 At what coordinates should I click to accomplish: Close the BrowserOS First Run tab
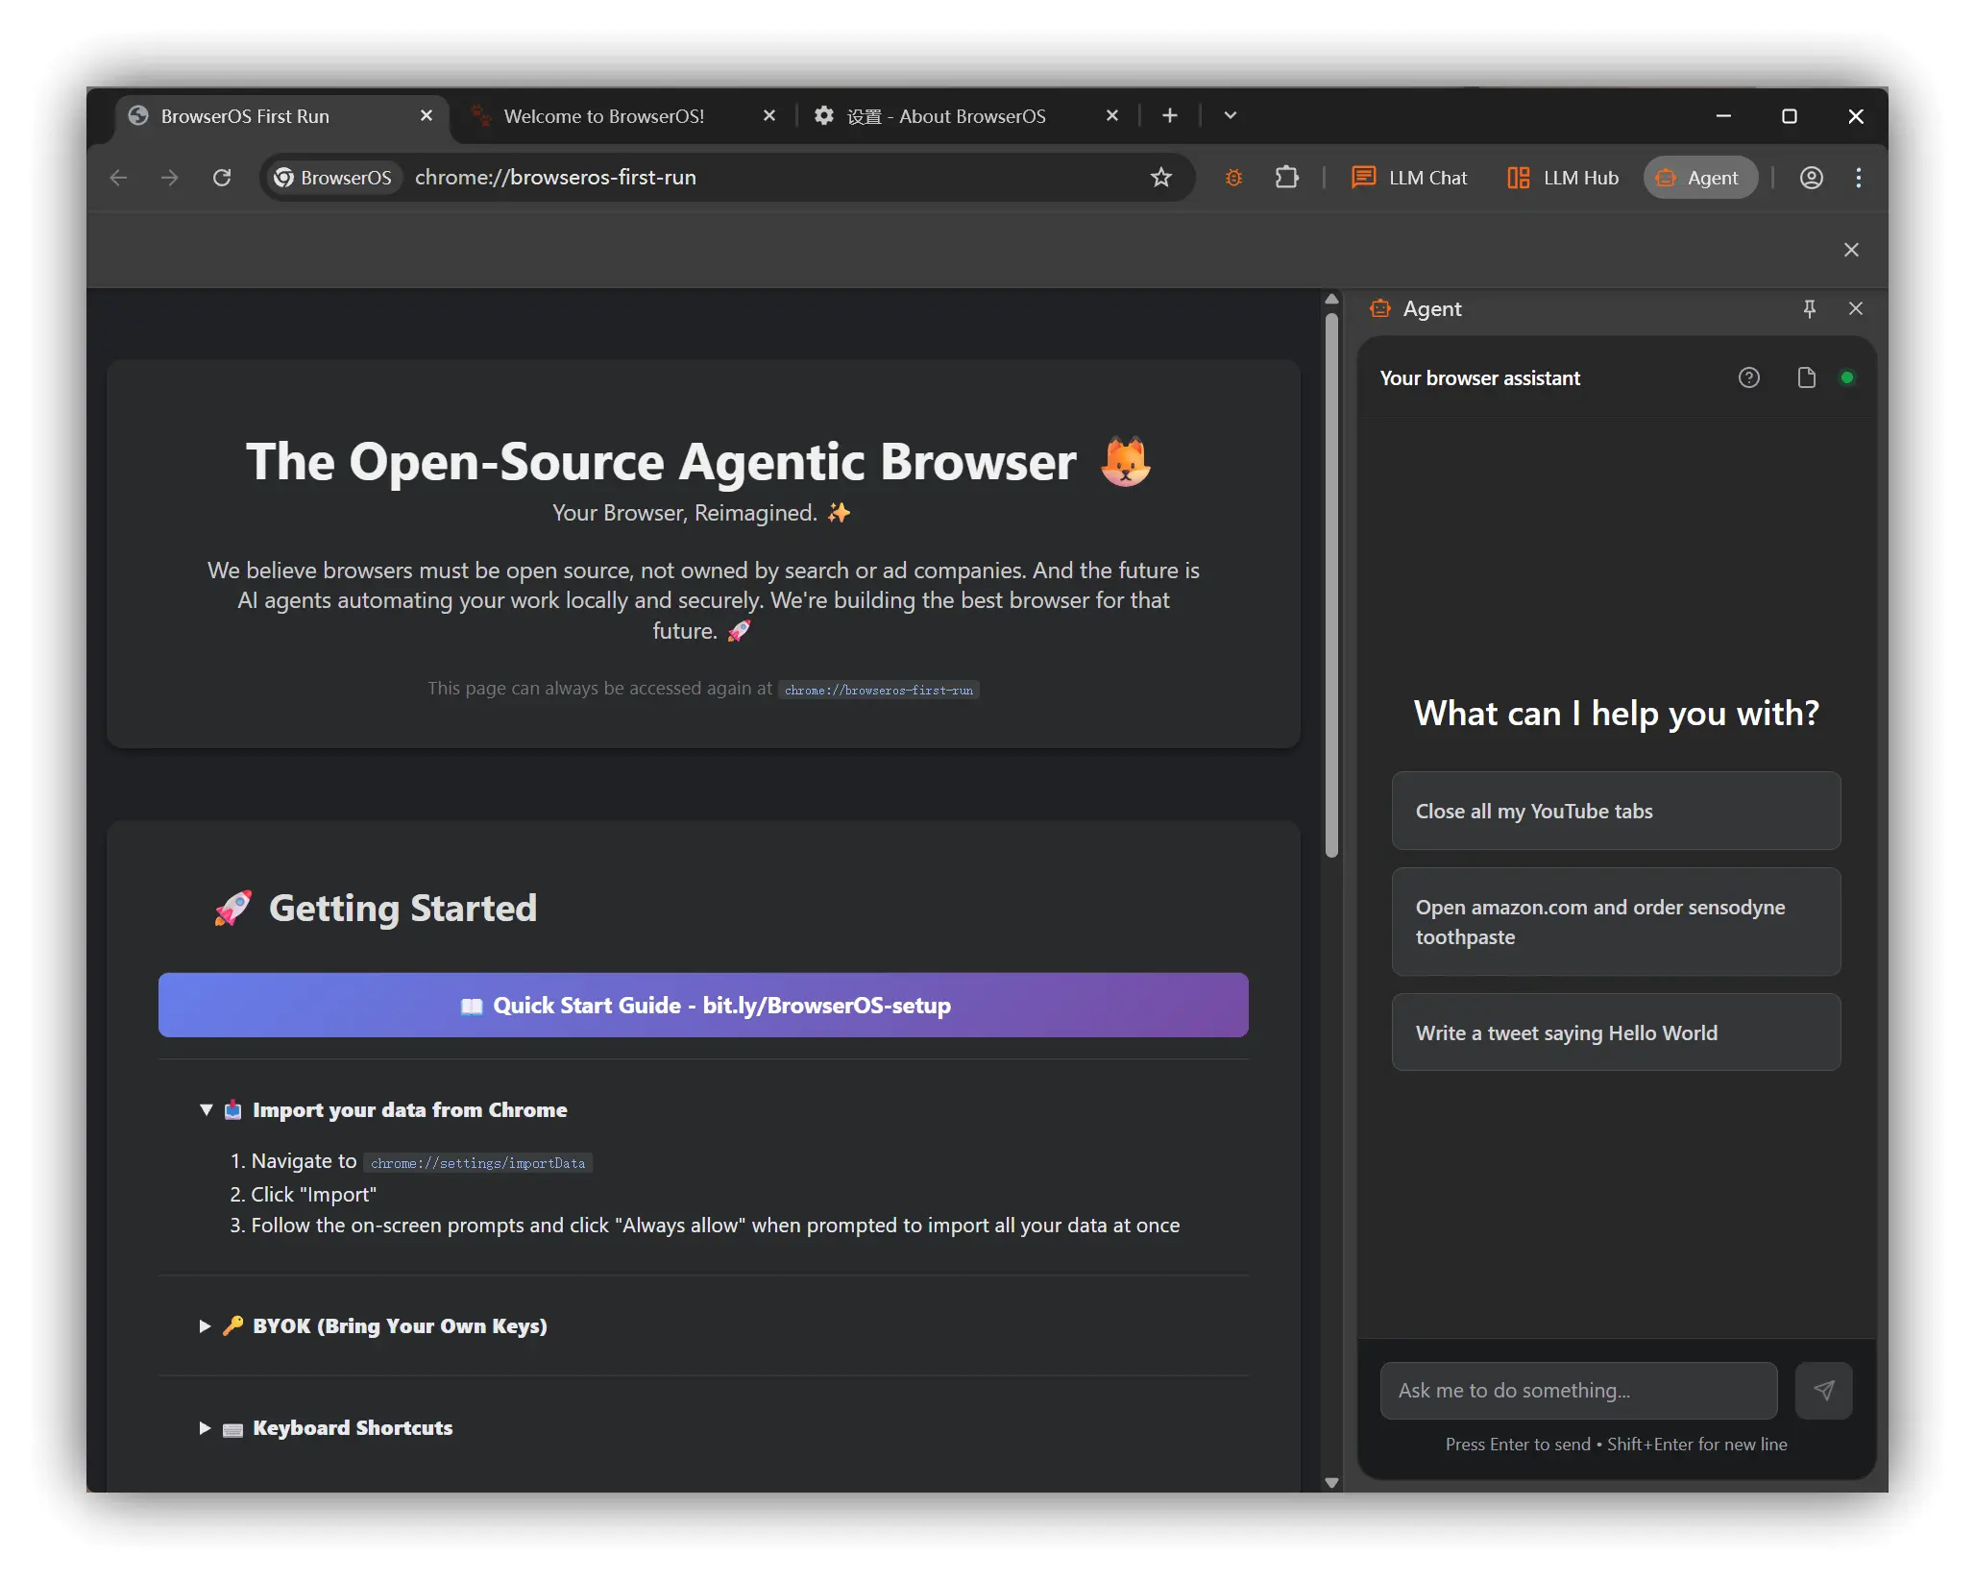pyautogui.click(x=427, y=115)
